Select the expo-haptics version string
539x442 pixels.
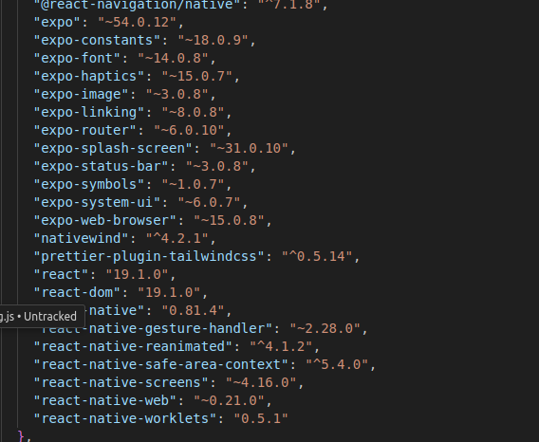(196, 76)
